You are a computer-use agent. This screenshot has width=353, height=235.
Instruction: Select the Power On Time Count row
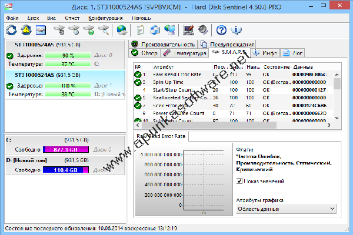point(233,113)
